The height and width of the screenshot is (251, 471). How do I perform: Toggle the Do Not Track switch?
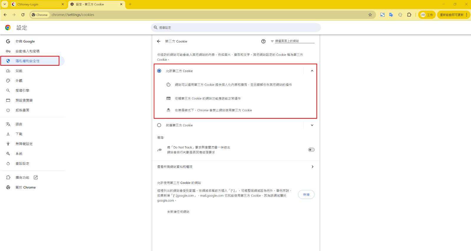click(x=311, y=150)
